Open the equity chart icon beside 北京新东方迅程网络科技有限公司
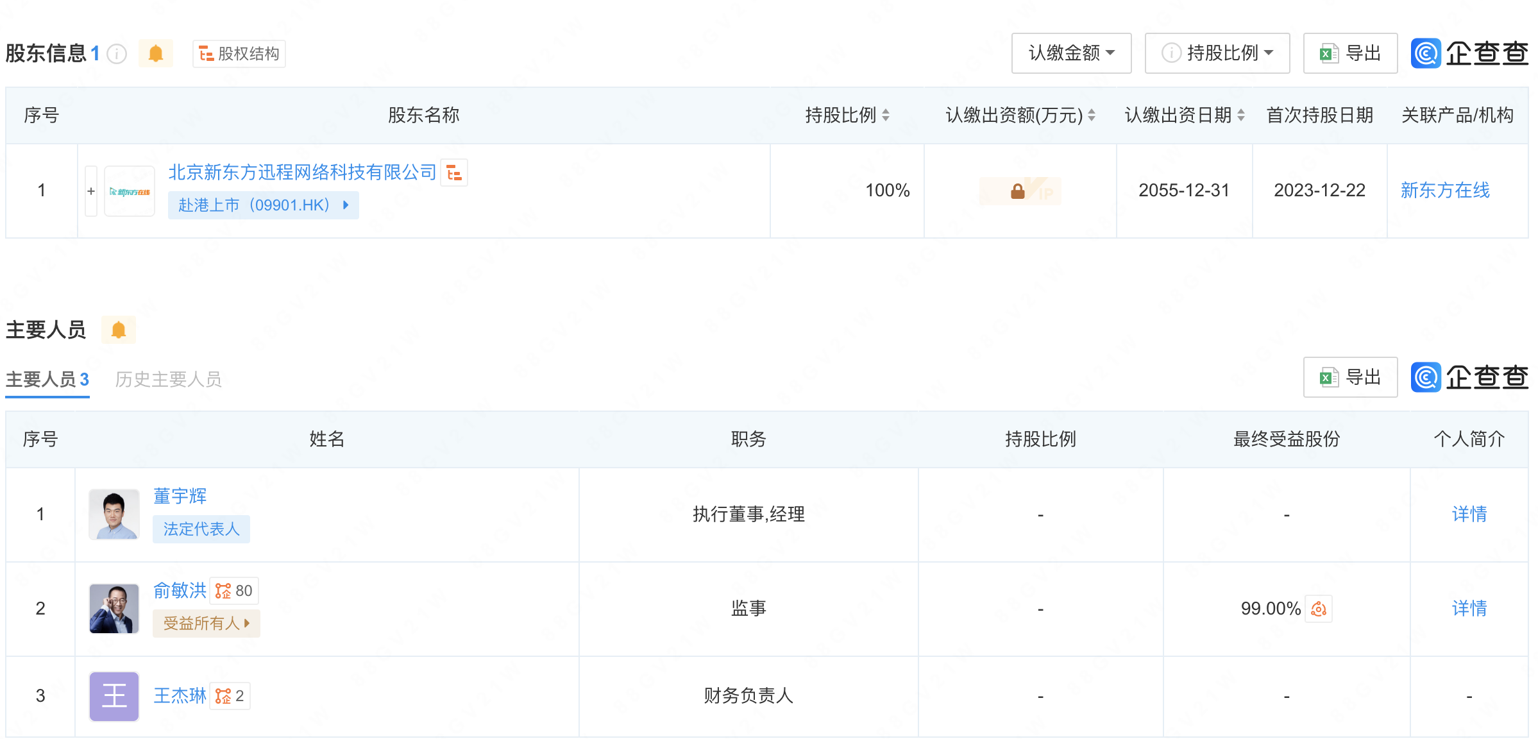The image size is (1538, 739). (x=454, y=173)
